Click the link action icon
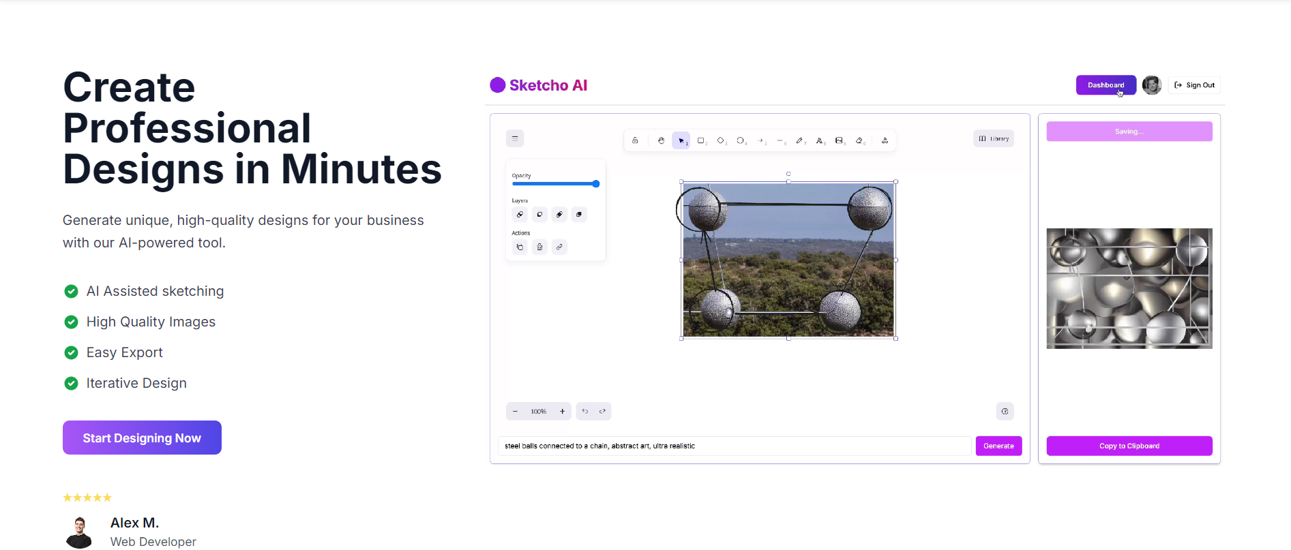Viewport: 1291px width, 550px height. [x=559, y=247]
